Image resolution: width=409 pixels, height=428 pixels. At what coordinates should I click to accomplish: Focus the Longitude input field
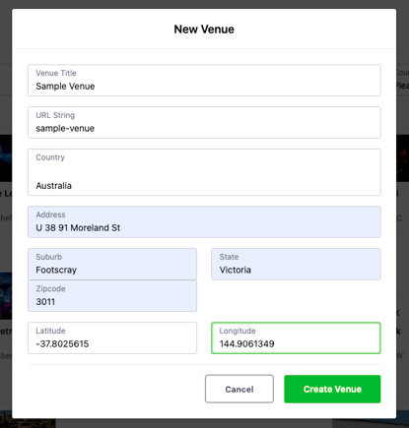point(296,337)
